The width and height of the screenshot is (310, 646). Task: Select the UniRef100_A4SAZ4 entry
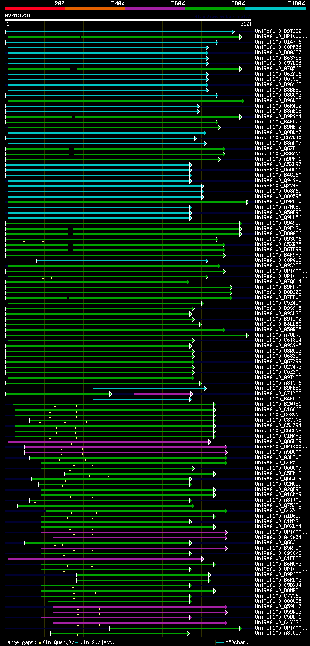[x=279, y=538]
